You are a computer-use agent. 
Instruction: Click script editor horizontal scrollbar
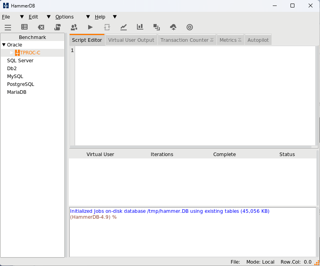191,147
